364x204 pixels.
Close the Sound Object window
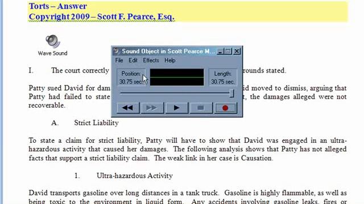click(x=237, y=52)
